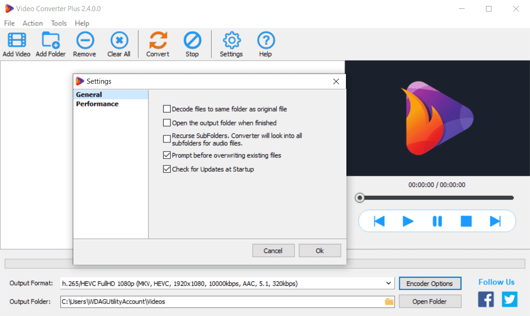The image size is (530, 316).
Task: Open the Tools menu
Action: 59,23
